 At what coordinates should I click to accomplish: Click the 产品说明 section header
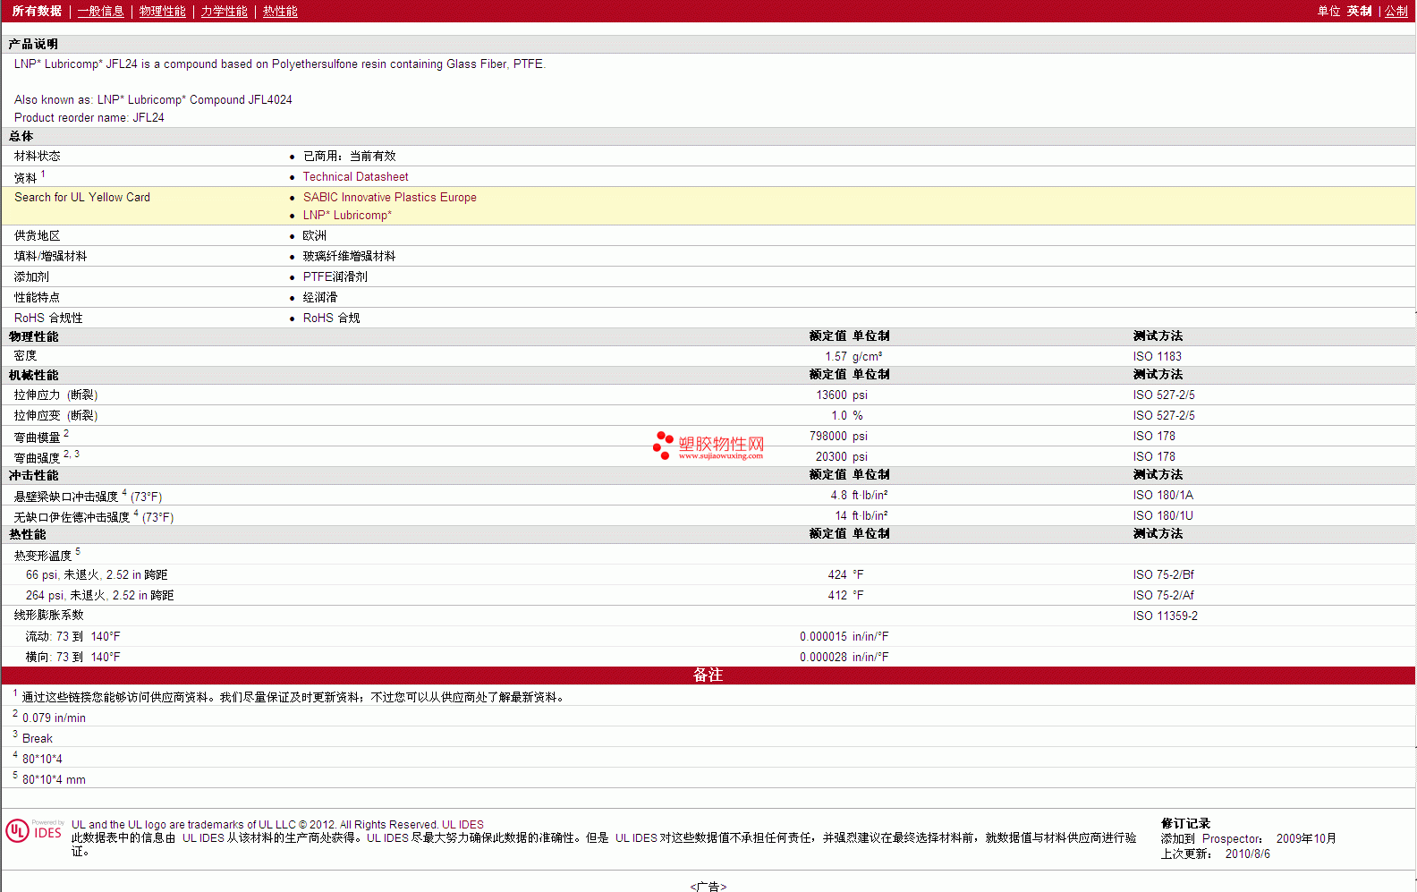pyautogui.click(x=33, y=44)
